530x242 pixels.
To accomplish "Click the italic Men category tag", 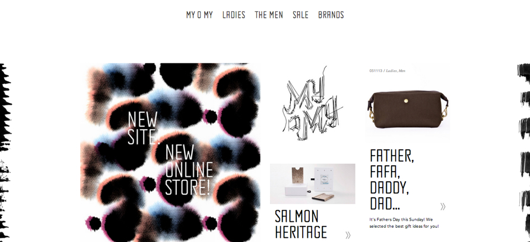I will click(x=402, y=71).
